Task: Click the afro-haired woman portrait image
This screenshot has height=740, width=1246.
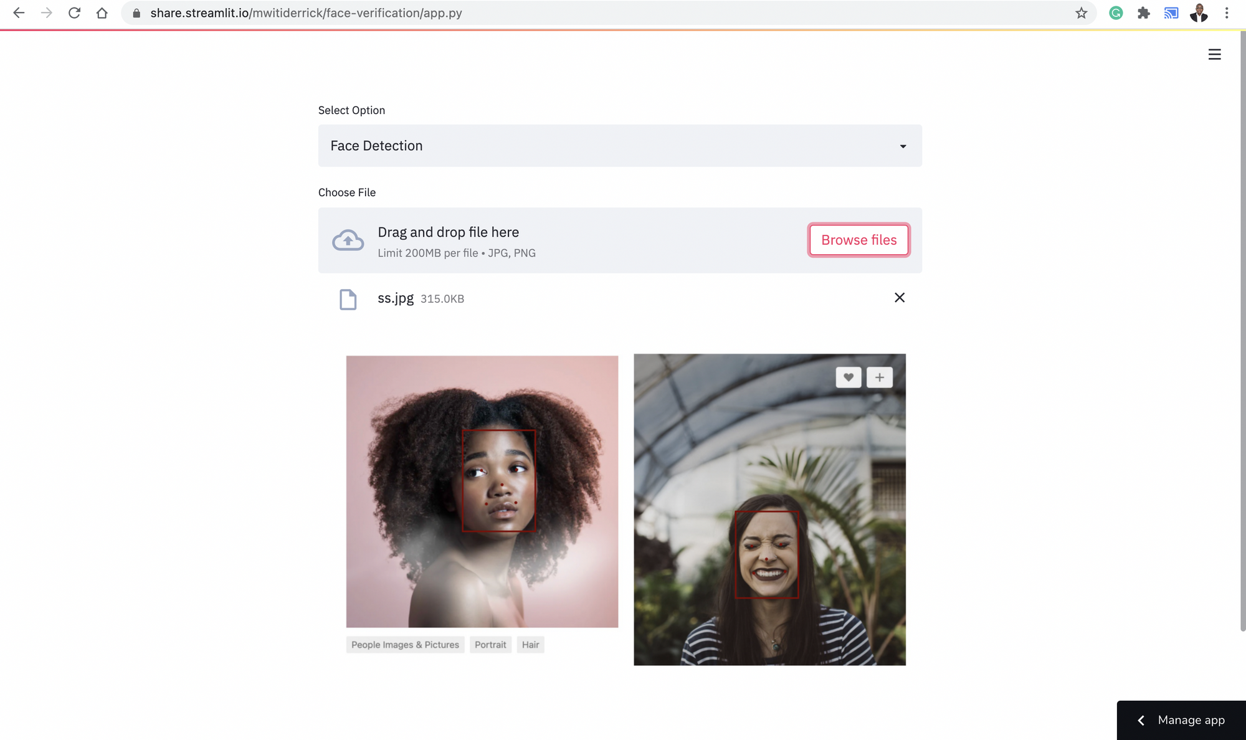Action: point(482,491)
